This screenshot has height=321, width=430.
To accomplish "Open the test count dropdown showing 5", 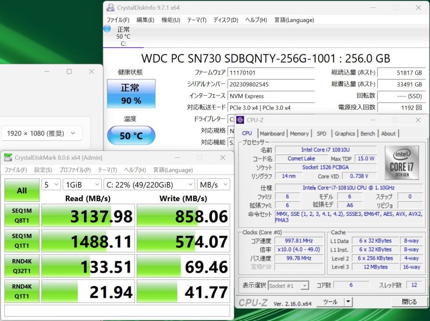I will click(x=50, y=185).
